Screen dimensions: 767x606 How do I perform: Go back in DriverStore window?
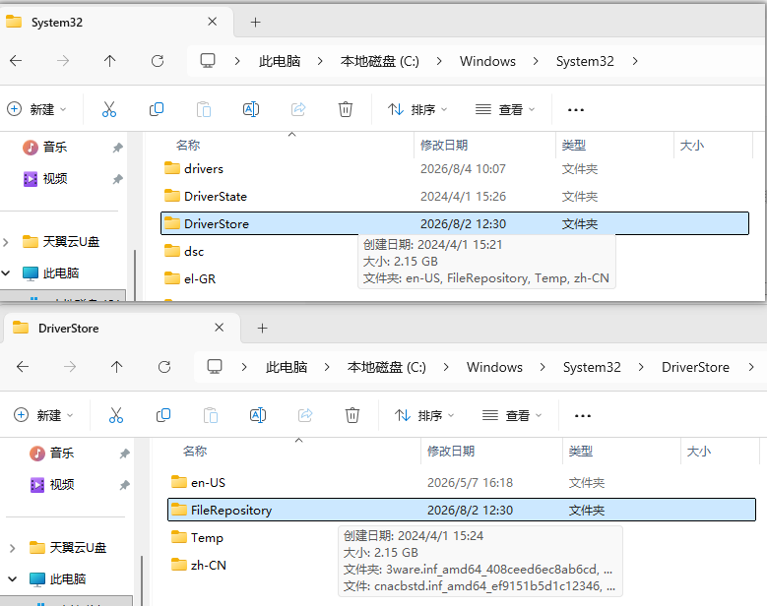(x=23, y=367)
